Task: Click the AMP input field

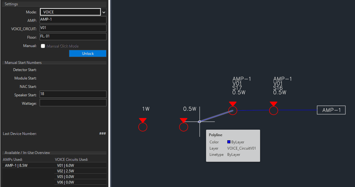Action: pyautogui.click(x=73, y=20)
